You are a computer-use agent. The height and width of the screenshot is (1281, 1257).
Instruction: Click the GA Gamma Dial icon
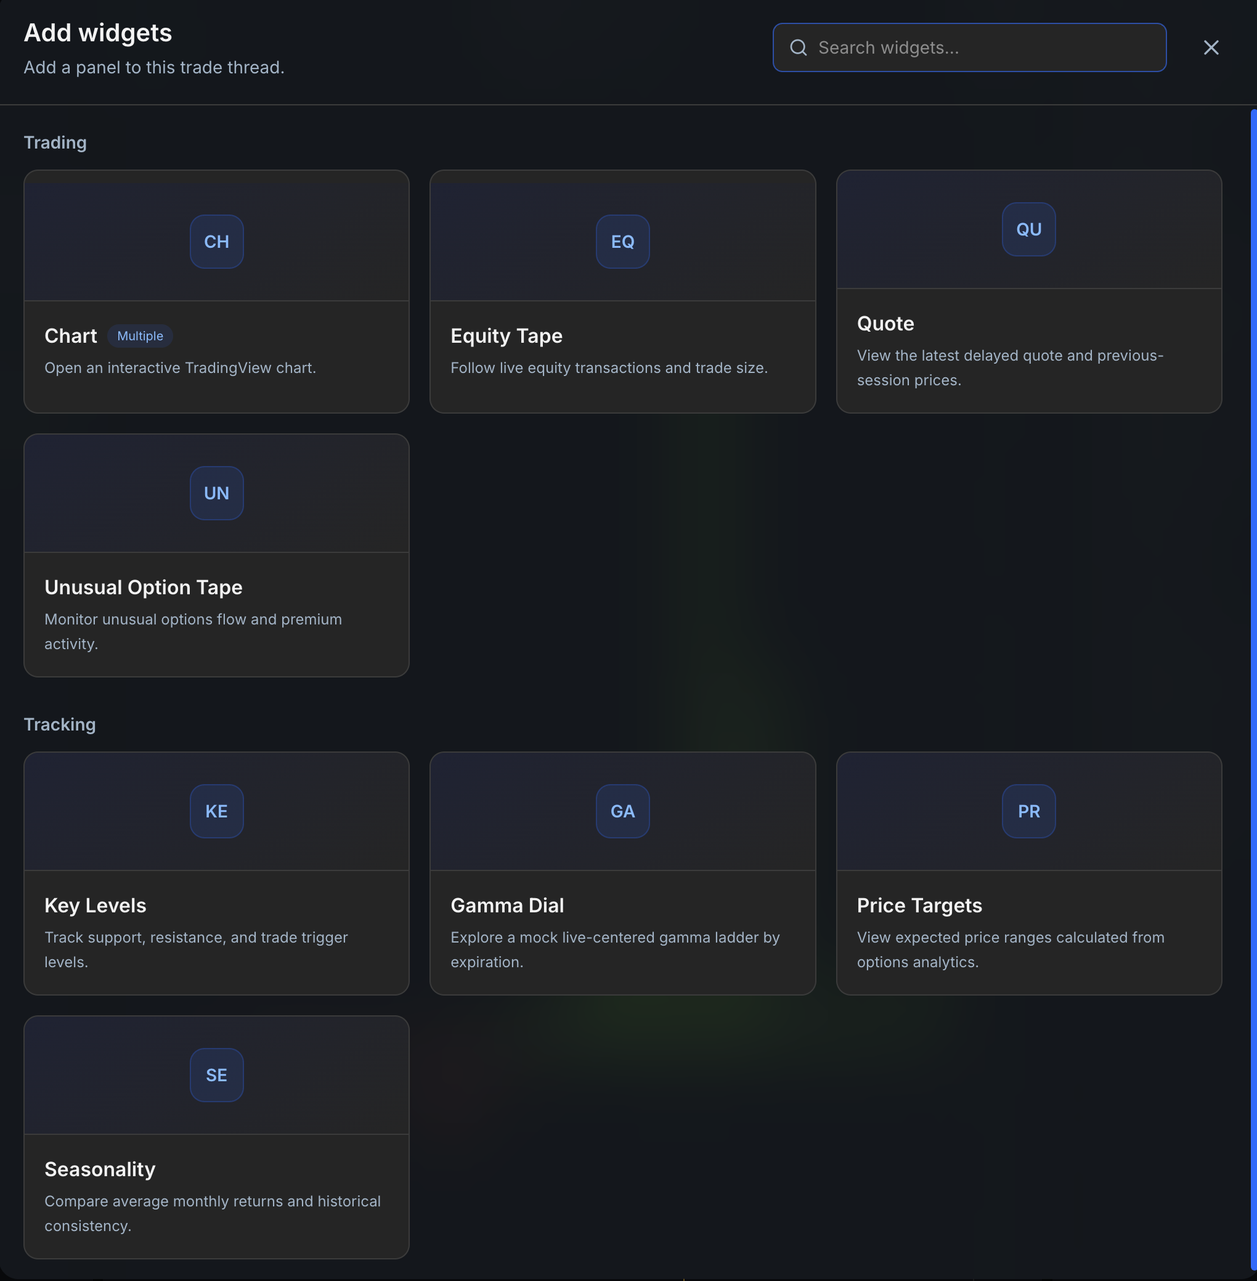(622, 811)
